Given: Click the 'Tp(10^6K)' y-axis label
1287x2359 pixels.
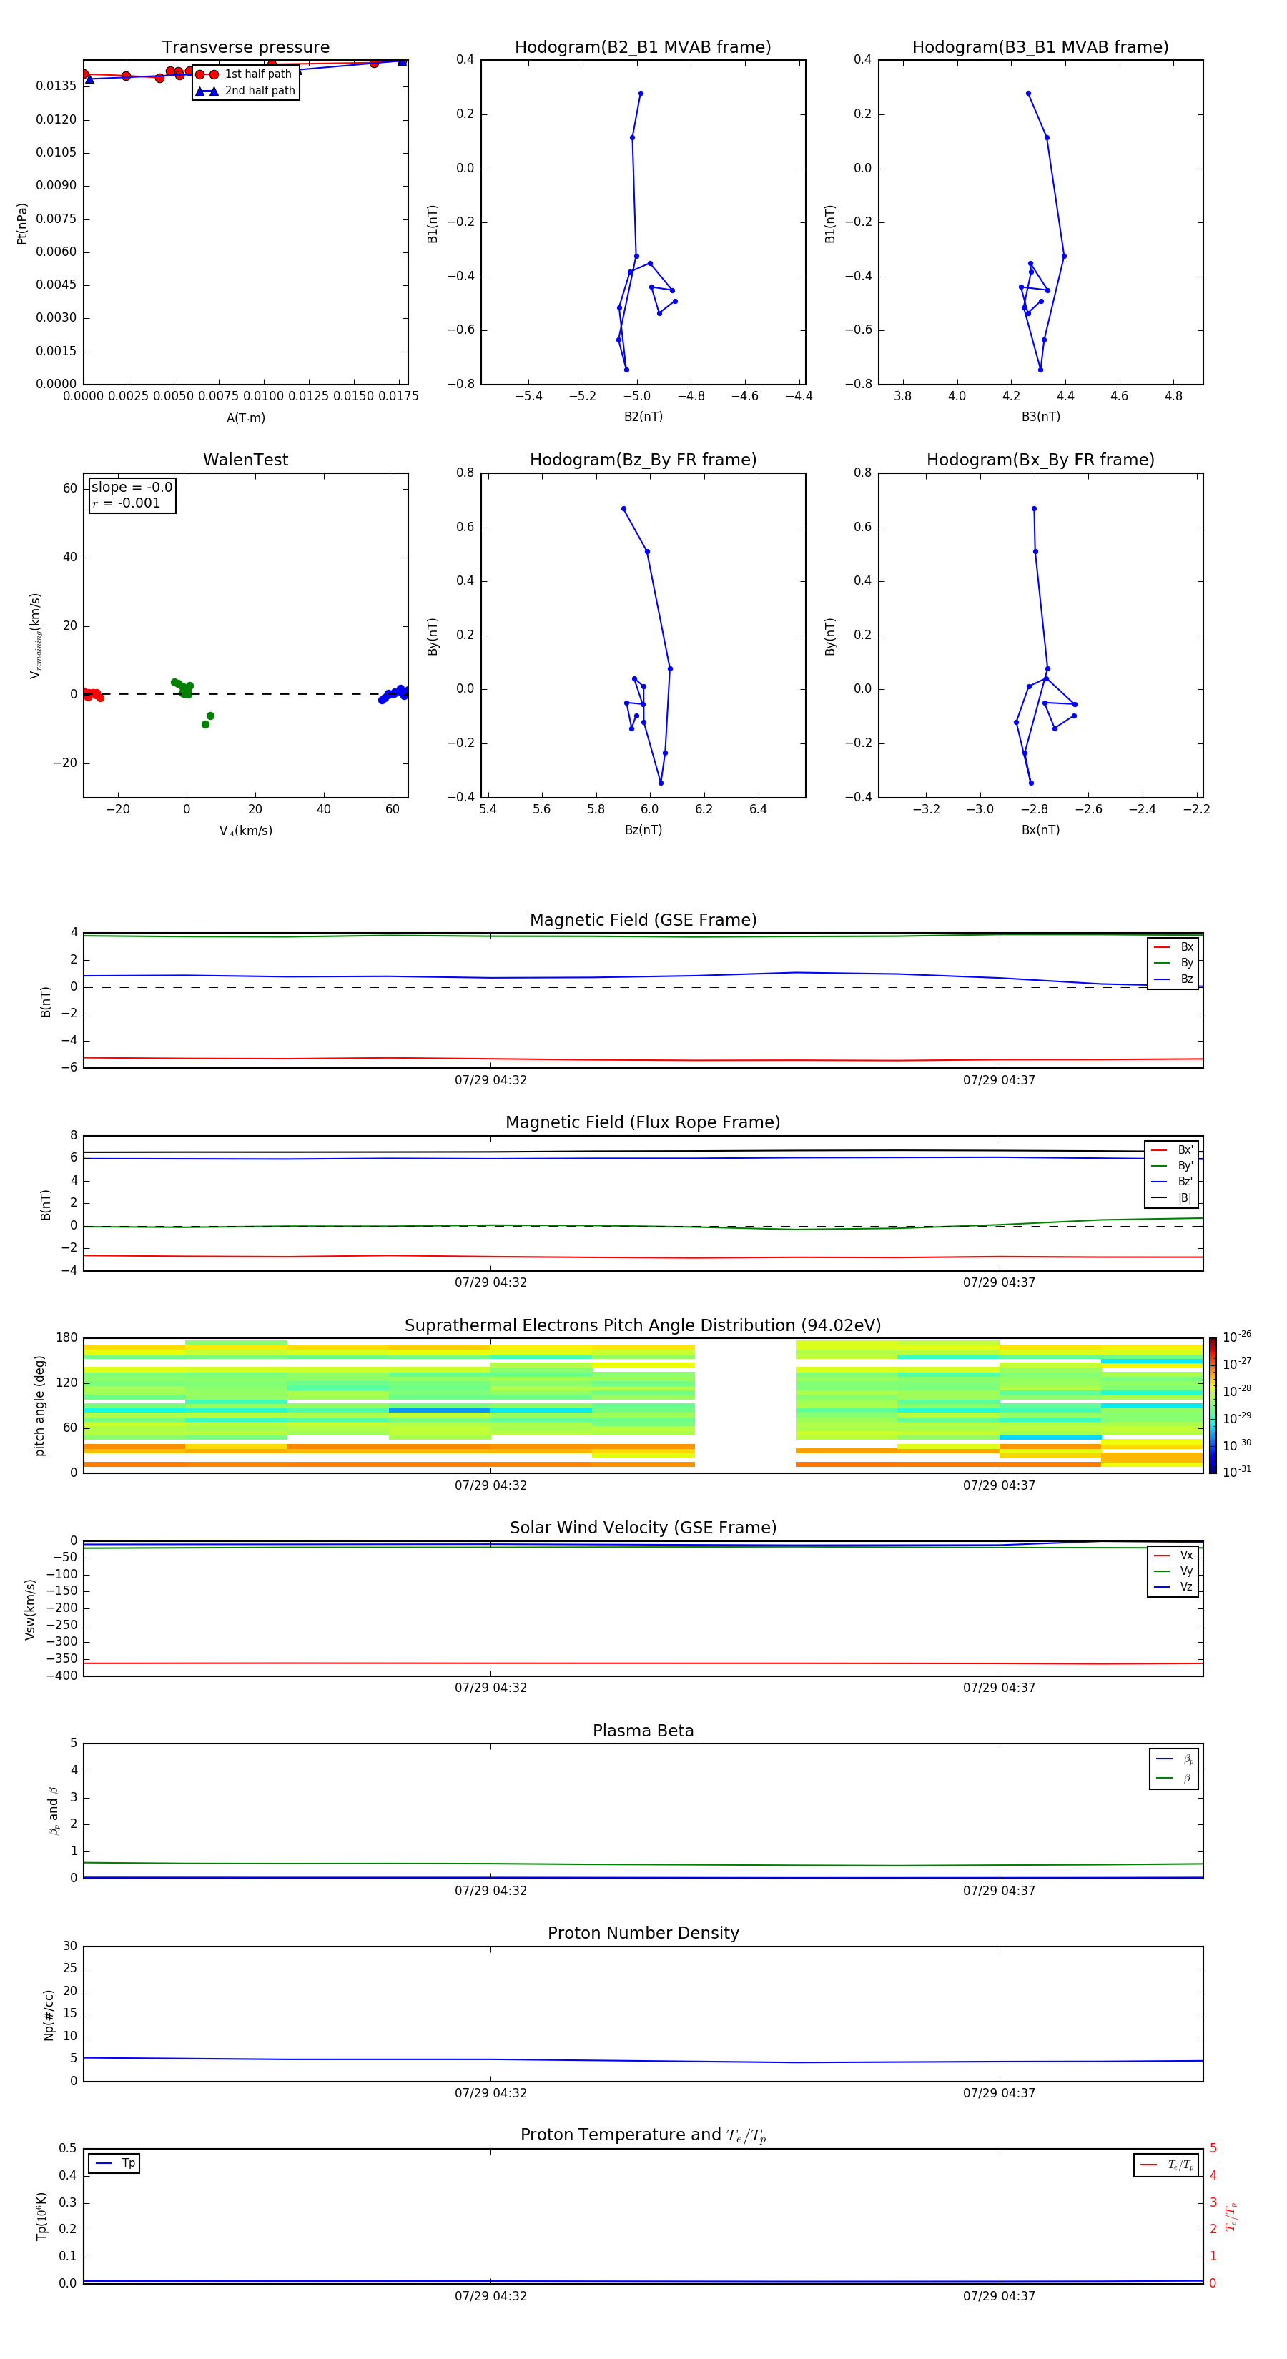Looking at the screenshot, I should pyautogui.click(x=41, y=2216).
